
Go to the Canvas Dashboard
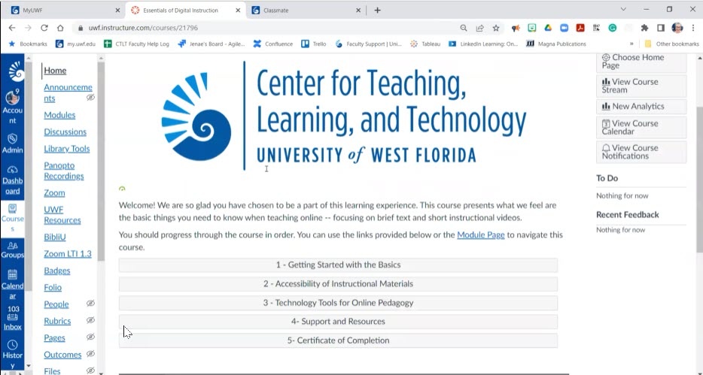12,180
